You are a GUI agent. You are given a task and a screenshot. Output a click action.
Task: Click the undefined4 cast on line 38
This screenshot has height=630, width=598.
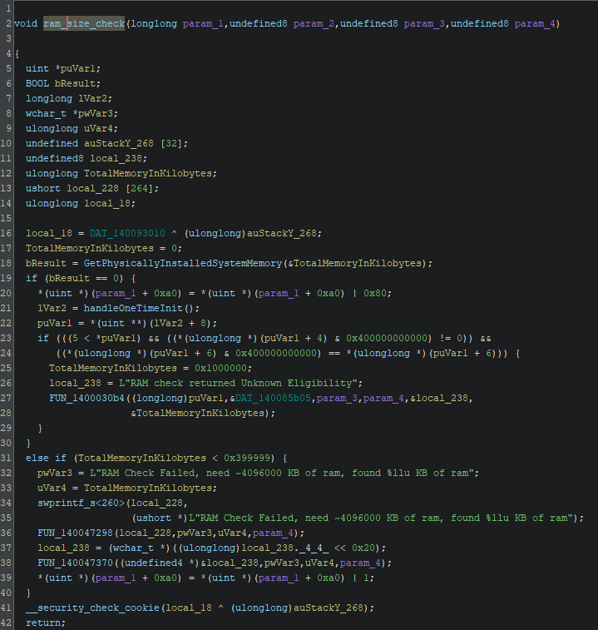click(154, 563)
